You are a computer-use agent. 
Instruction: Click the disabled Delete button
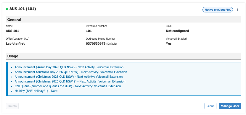pos(12,106)
